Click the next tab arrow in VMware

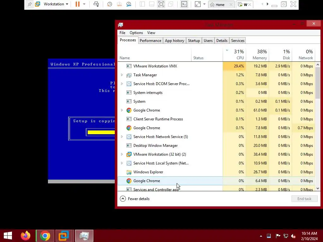coord(267,4)
